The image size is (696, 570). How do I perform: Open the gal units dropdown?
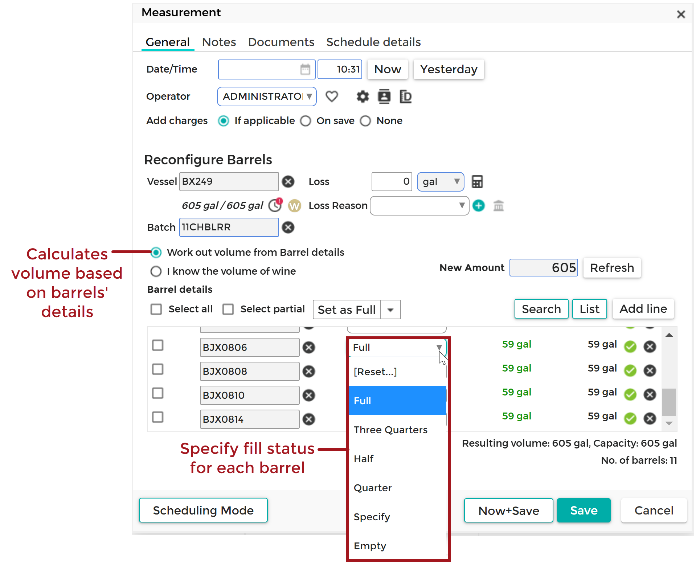tap(440, 181)
